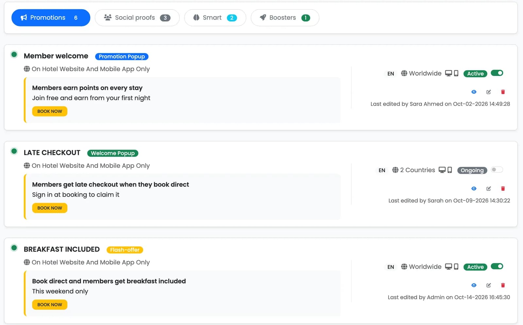
Task: Enable the LATE CHECKOUT toggle switch
Action: click(x=497, y=170)
